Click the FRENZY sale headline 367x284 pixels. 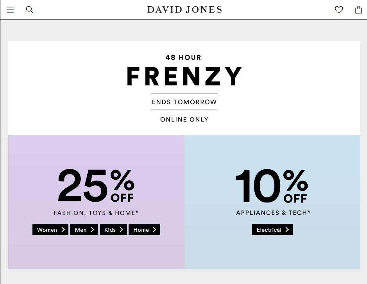click(184, 76)
